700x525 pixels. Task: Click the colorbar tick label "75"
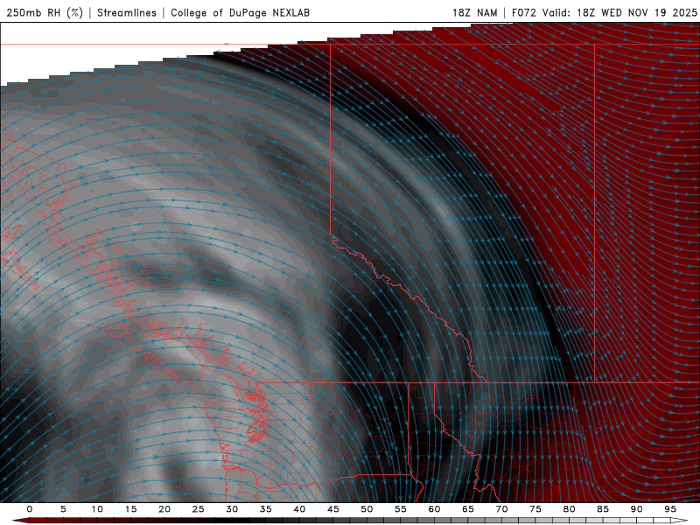tap(535, 509)
